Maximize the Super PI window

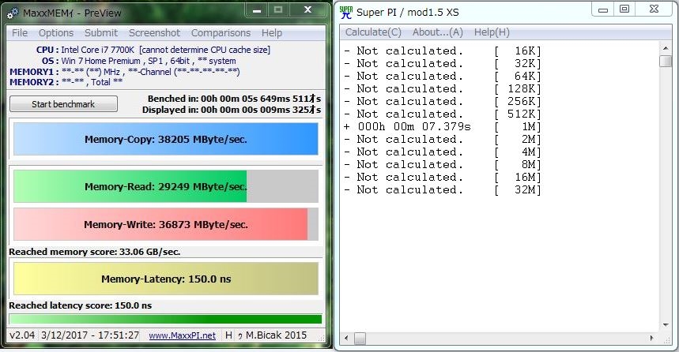click(624, 9)
